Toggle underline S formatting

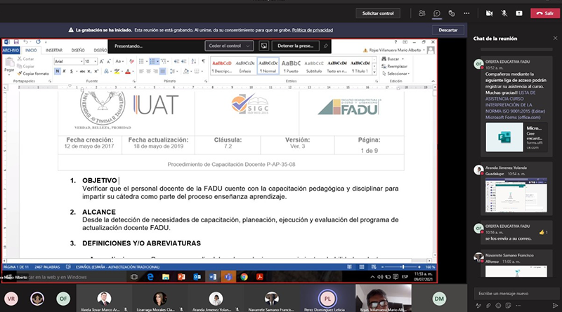[x=72, y=72]
